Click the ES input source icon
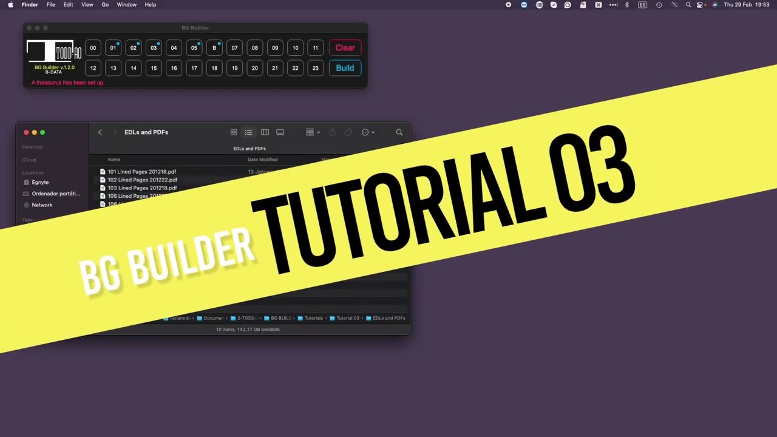 coord(643,4)
